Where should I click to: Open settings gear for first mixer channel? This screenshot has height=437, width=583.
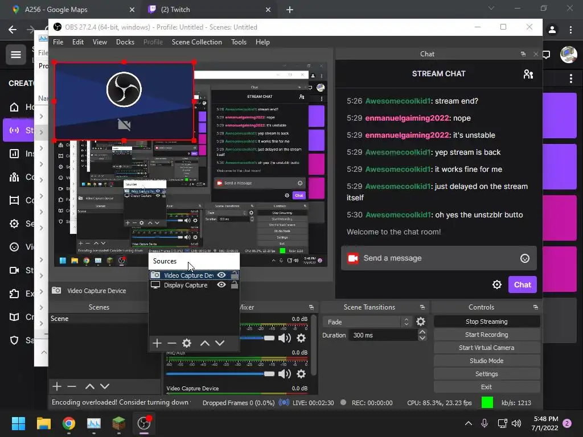301,338
